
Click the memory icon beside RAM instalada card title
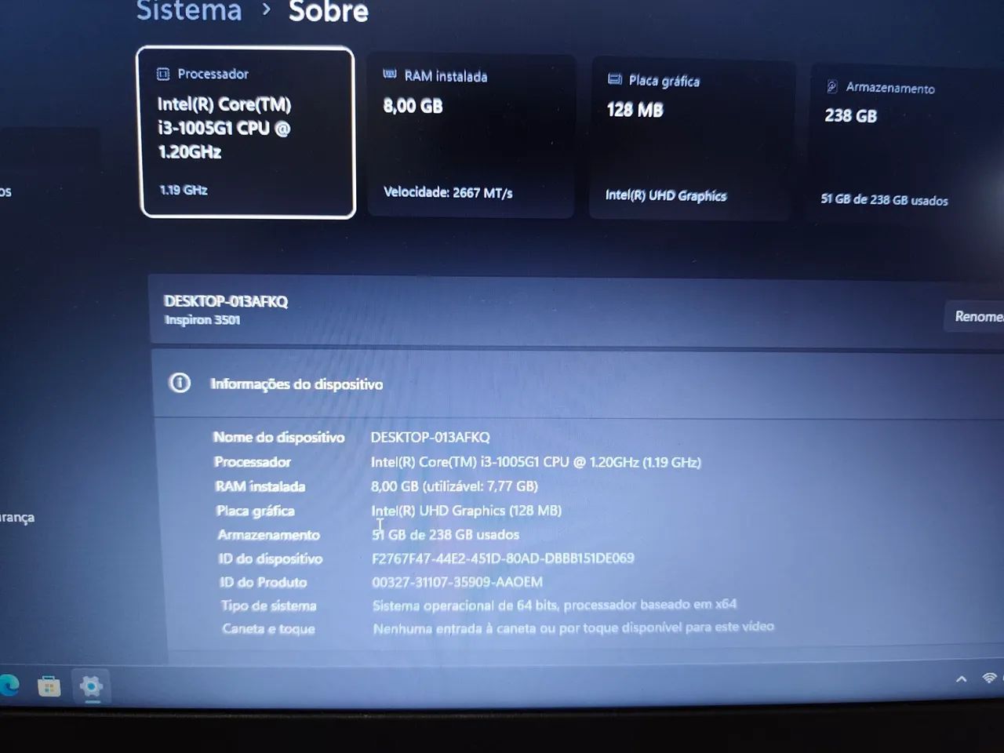tap(390, 75)
